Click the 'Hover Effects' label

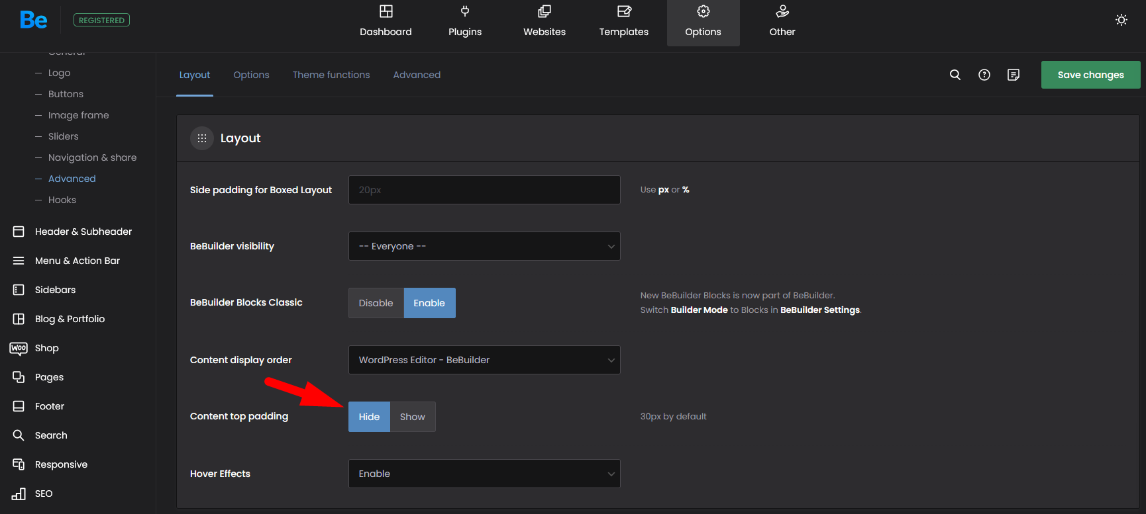point(220,474)
